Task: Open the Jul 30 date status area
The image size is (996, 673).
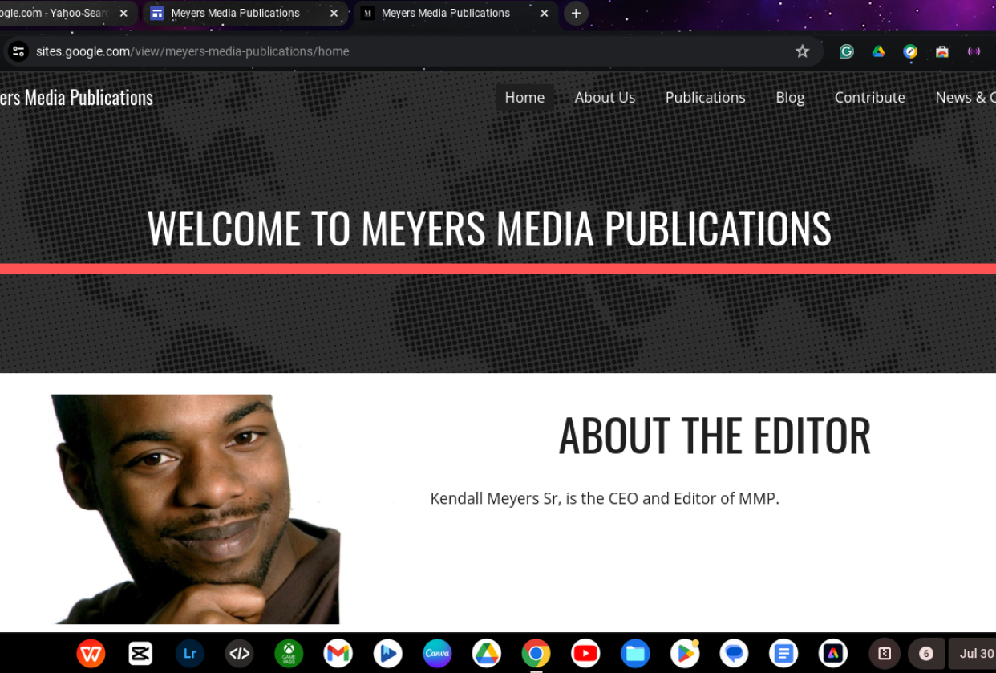Action: point(974,654)
